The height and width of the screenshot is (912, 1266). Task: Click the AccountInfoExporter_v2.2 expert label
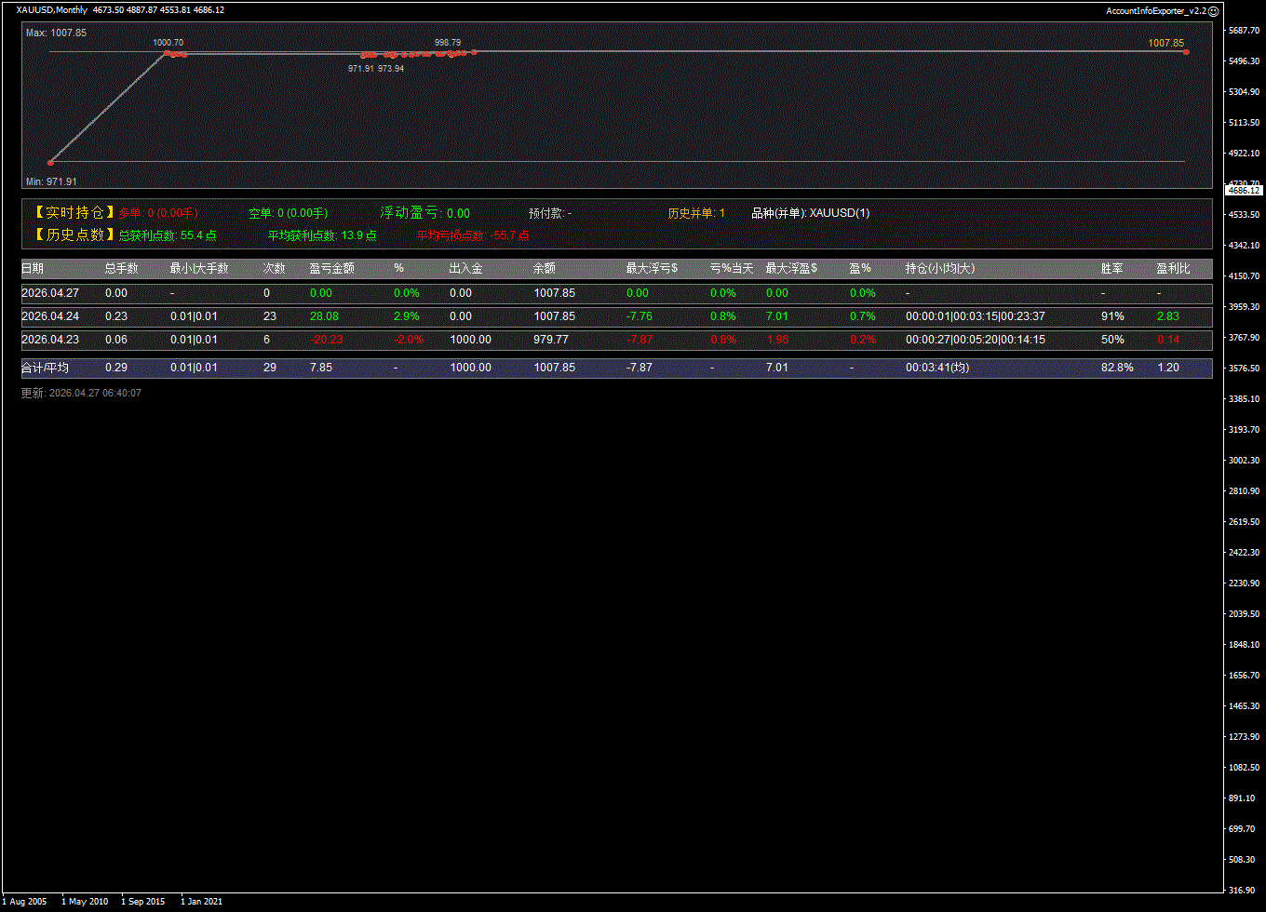coord(1155,10)
